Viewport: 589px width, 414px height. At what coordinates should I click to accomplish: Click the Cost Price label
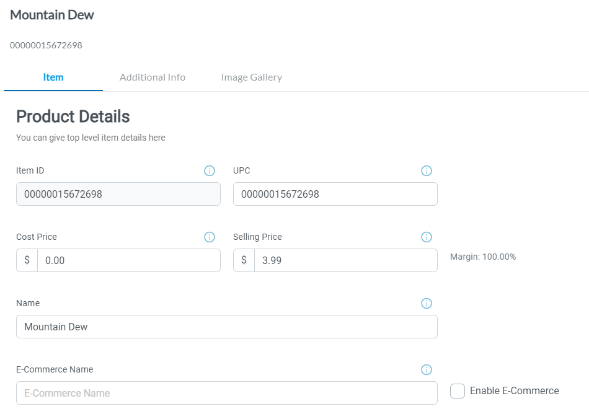click(x=37, y=237)
